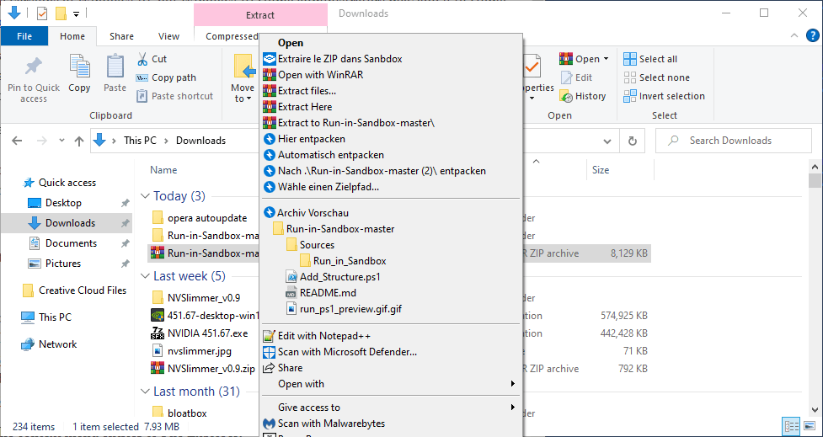Click the Move to folder icon
The height and width of the screenshot is (437, 823).
[x=243, y=67]
